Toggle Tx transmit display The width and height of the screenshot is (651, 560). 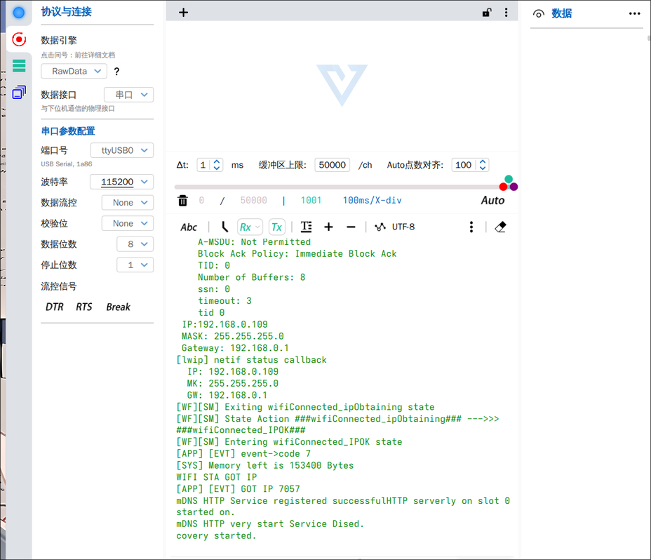tap(276, 227)
